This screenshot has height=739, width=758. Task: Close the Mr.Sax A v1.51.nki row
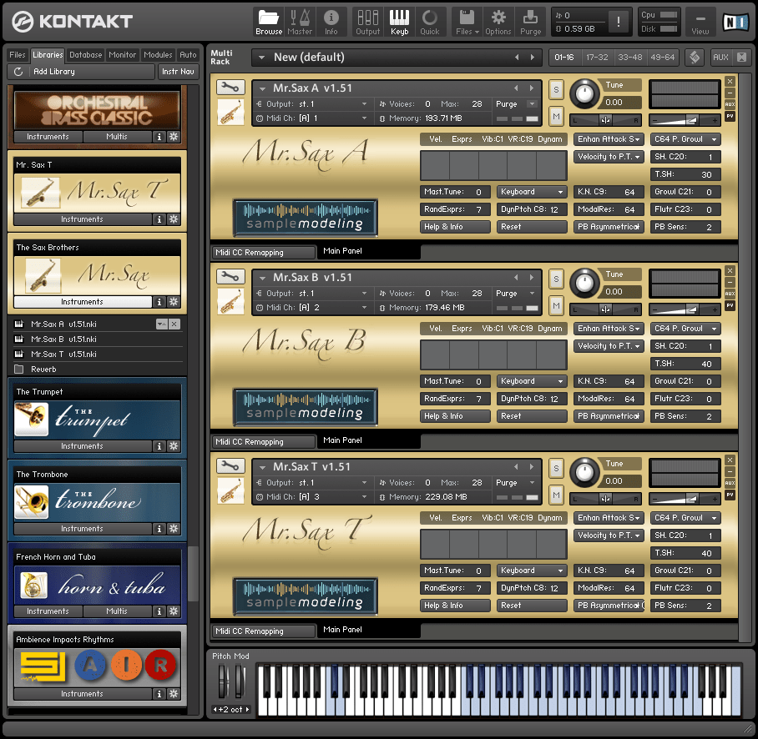(x=174, y=324)
